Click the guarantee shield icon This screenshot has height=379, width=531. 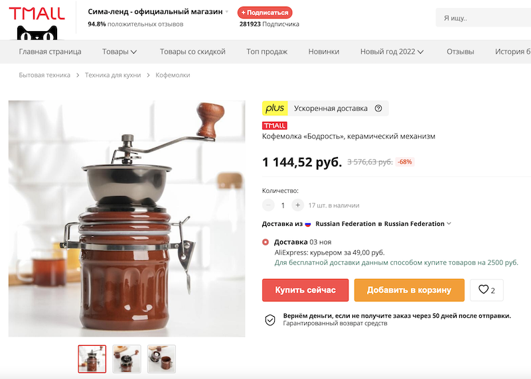(x=270, y=319)
